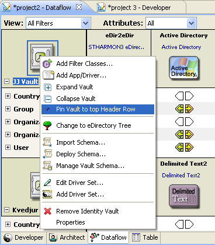The width and height of the screenshot is (215, 245).
Task: Choose Pin Vault to top Header Row
Action: pos(98,109)
